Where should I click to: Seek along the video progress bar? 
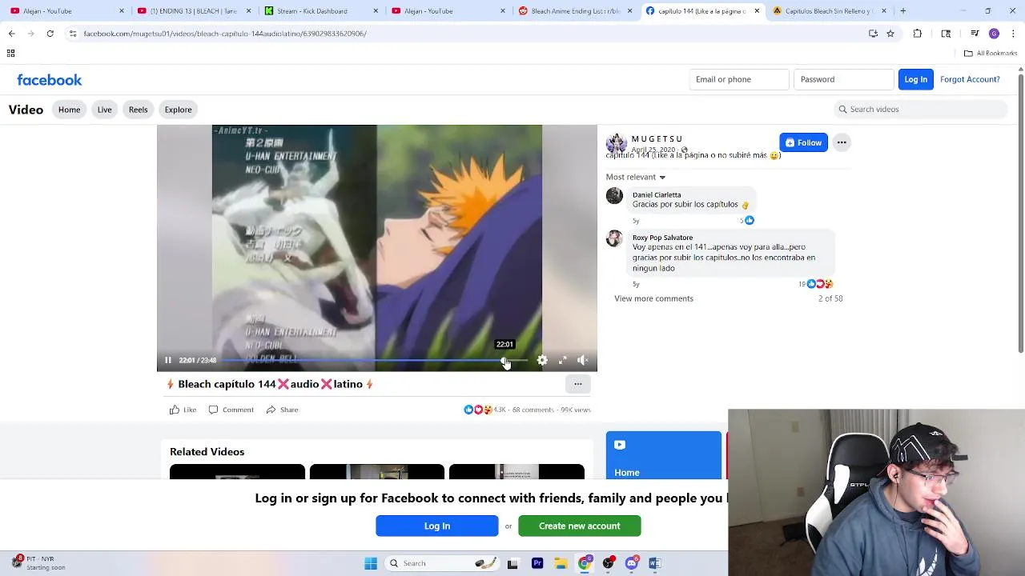[x=375, y=360]
